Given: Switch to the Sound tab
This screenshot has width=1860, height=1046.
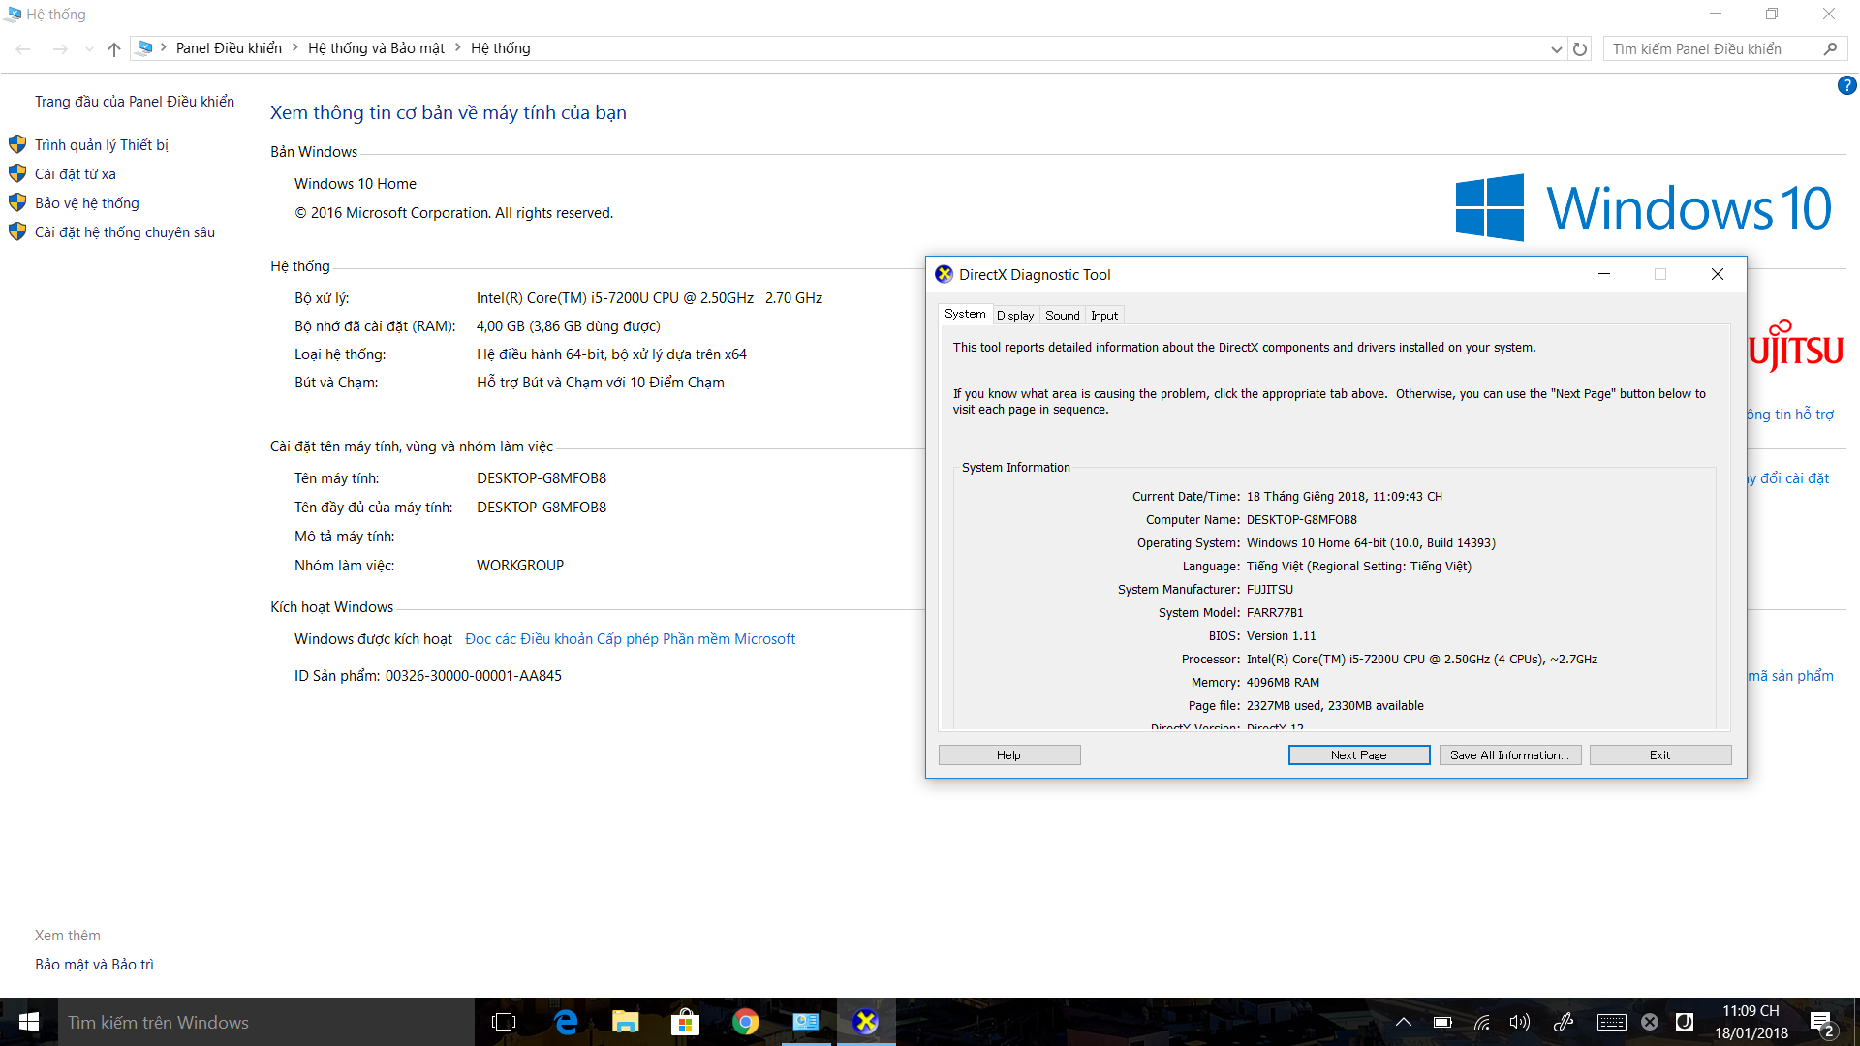Looking at the screenshot, I should [x=1062, y=316].
